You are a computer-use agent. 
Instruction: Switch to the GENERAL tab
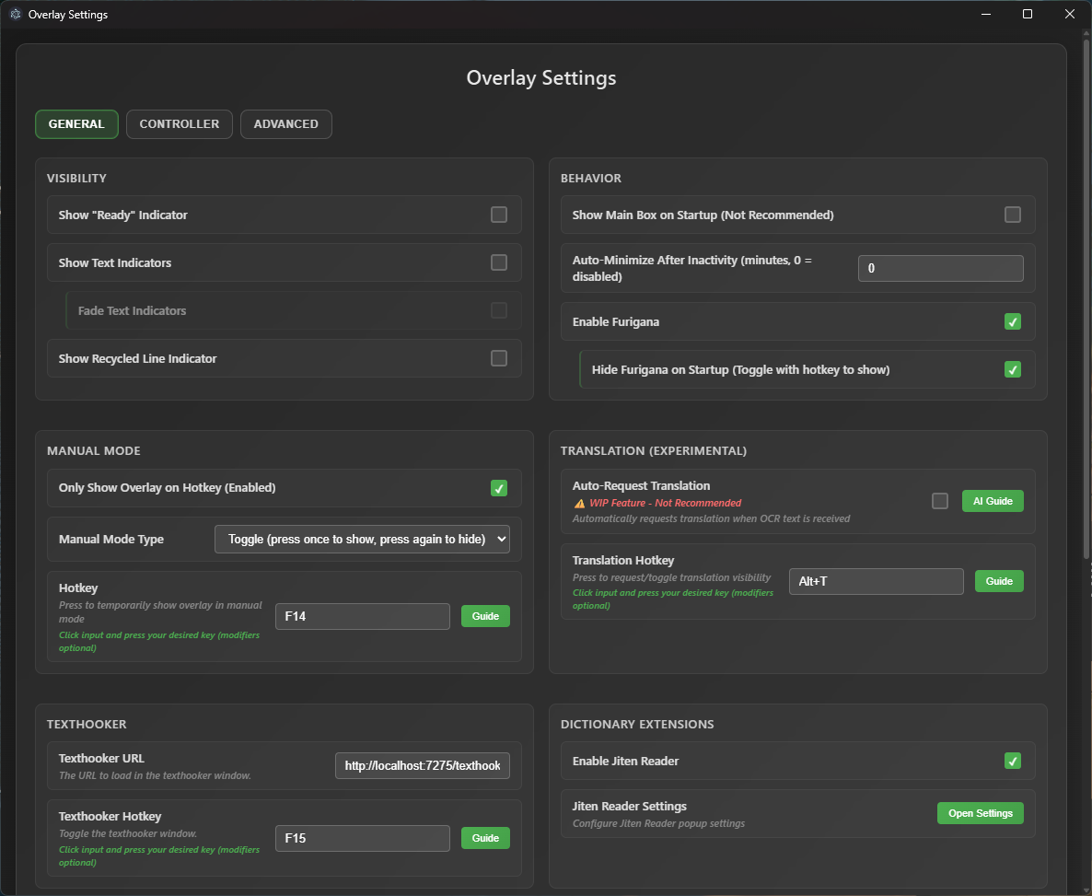[x=76, y=124]
